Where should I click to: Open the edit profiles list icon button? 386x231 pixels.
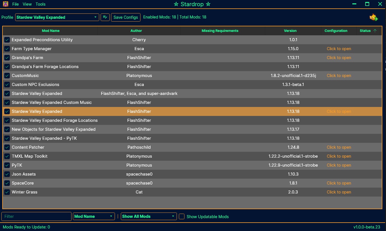click(105, 17)
